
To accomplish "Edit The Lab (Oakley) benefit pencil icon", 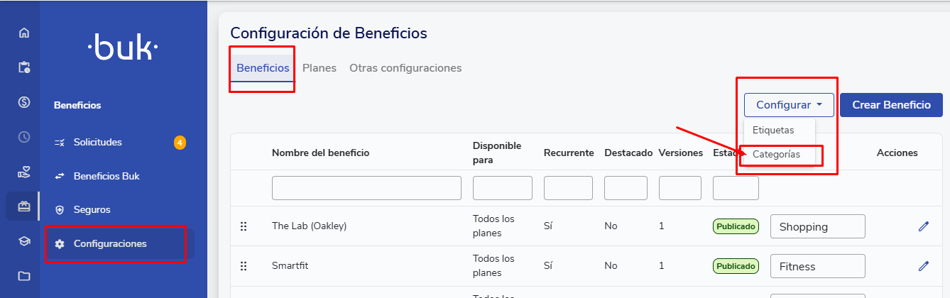I will pos(923,226).
